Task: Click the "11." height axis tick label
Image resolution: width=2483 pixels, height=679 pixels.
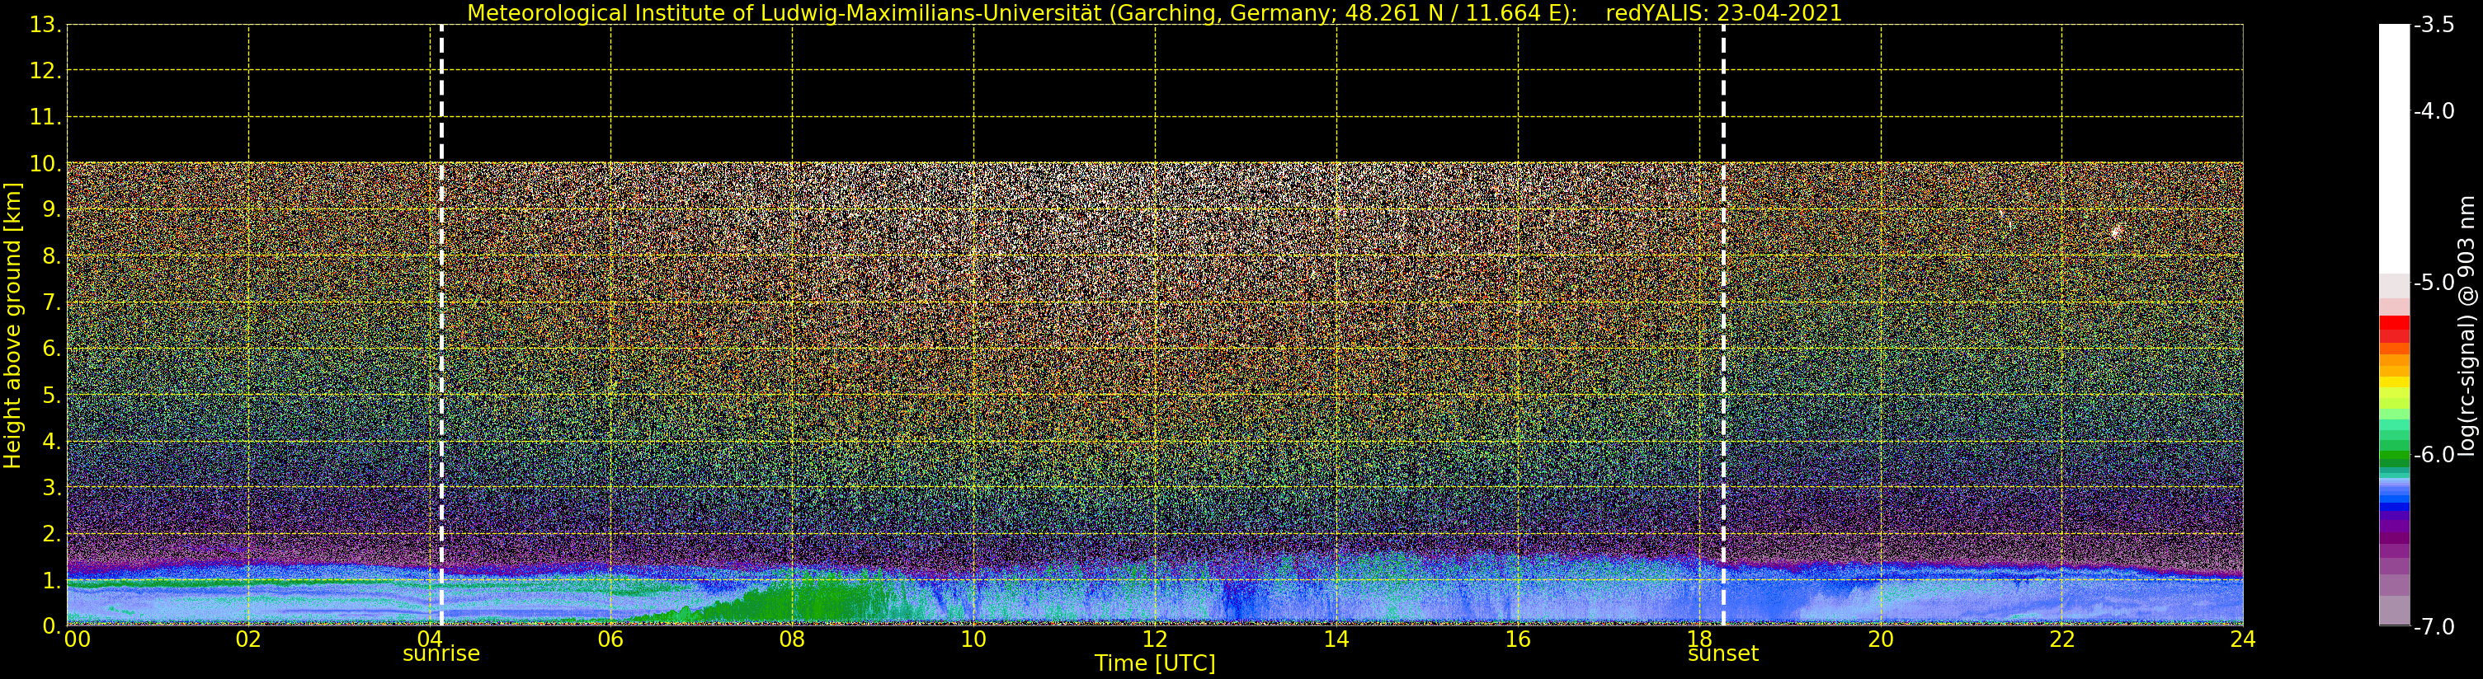Action: (x=45, y=118)
